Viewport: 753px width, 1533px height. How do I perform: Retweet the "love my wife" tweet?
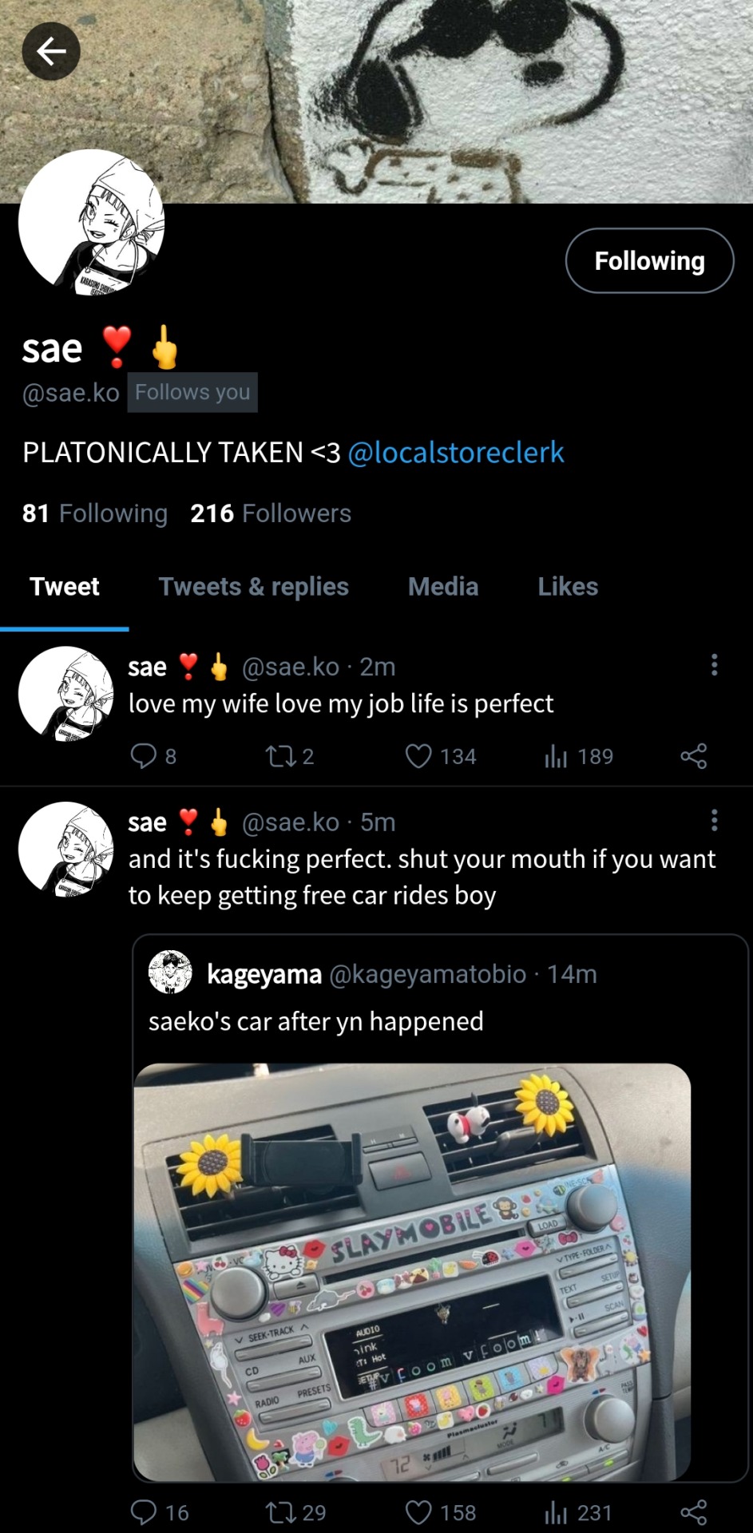[x=280, y=755]
